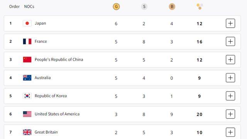Click the Japan flag icon
The image size is (247, 139).
pos(27,23)
